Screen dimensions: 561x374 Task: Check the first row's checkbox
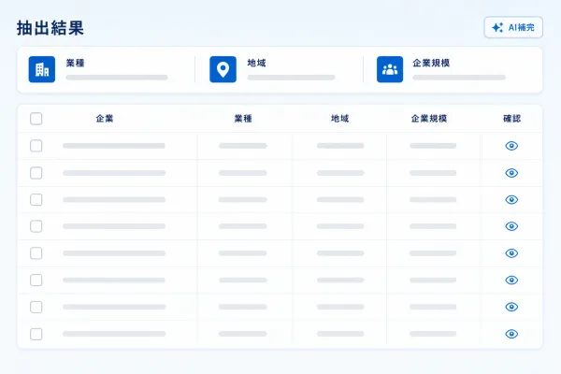pos(36,146)
